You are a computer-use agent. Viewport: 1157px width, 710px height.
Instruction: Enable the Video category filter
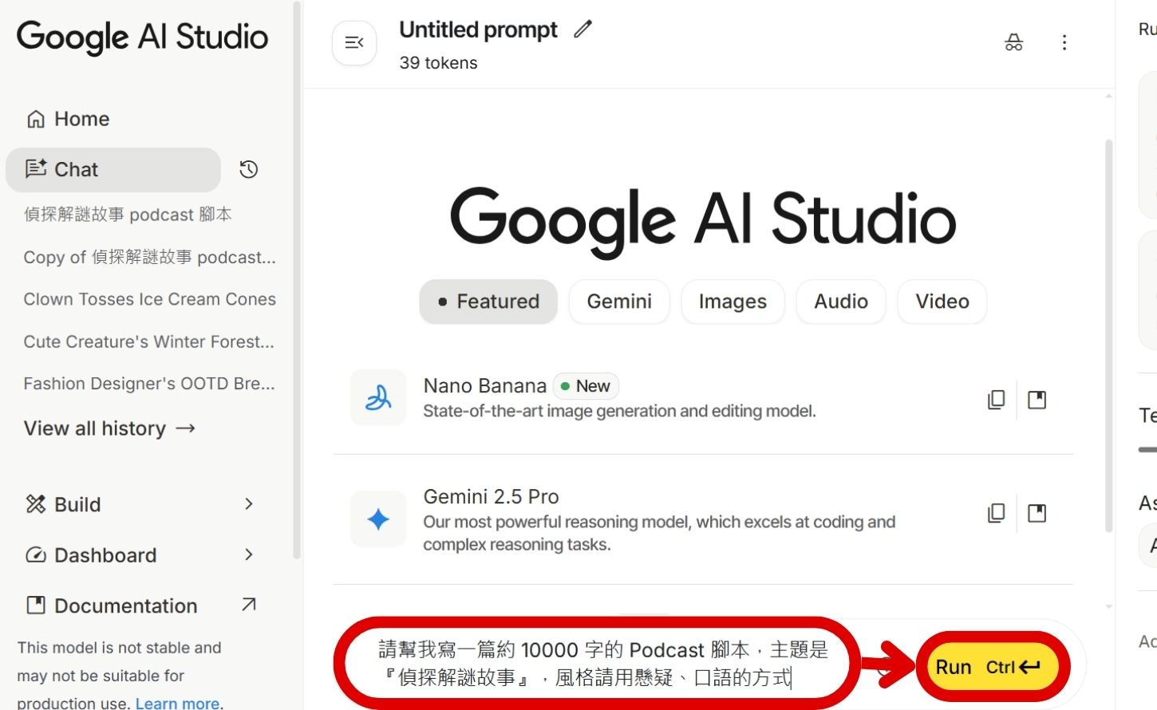942,302
